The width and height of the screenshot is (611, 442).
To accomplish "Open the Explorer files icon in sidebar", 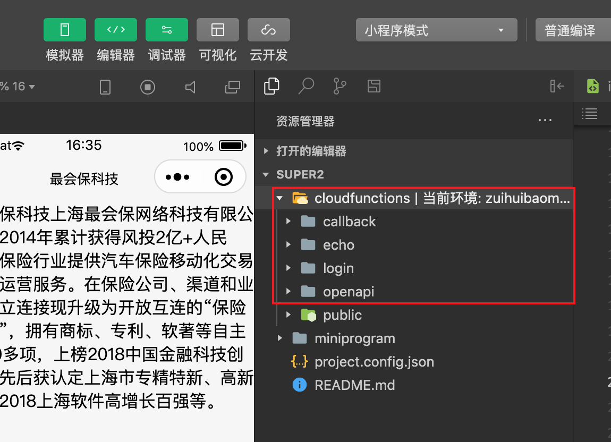I will [x=271, y=86].
